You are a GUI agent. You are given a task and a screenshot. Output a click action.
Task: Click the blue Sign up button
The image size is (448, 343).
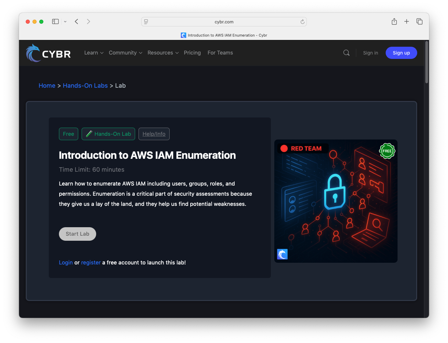(x=401, y=53)
